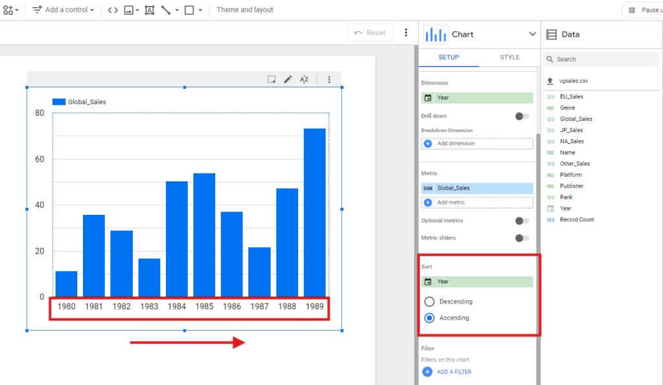Select the Descending sort radio button
Image resolution: width=663 pixels, height=385 pixels.
(x=429, y=302)
